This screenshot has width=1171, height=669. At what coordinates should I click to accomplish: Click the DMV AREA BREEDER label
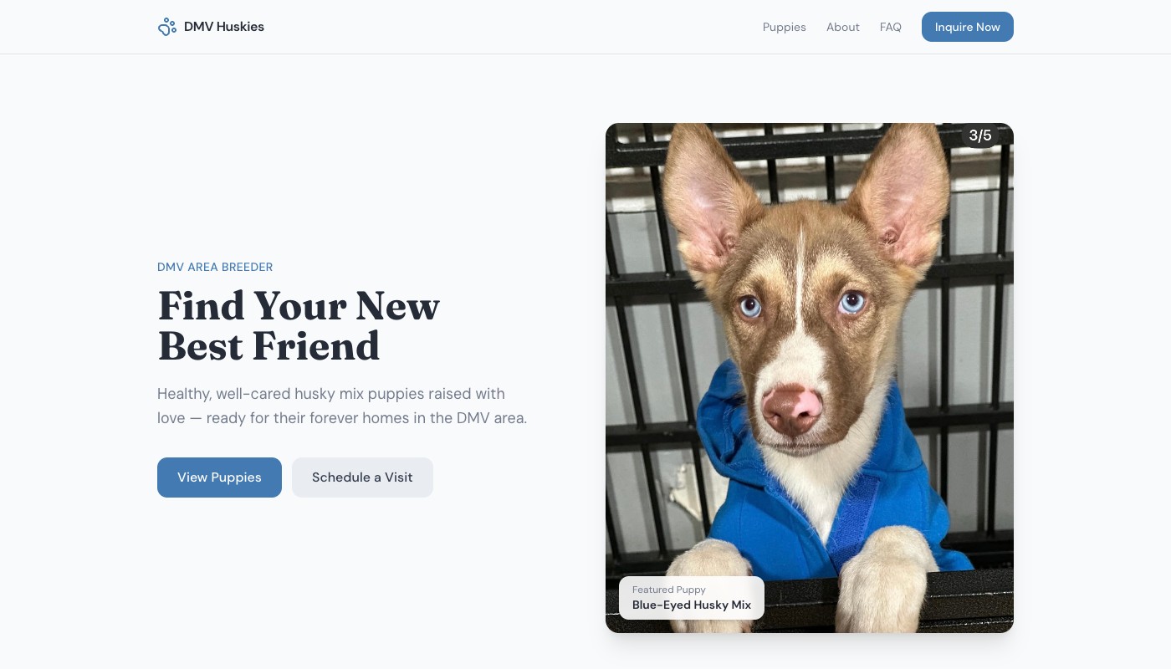[215, 268]
